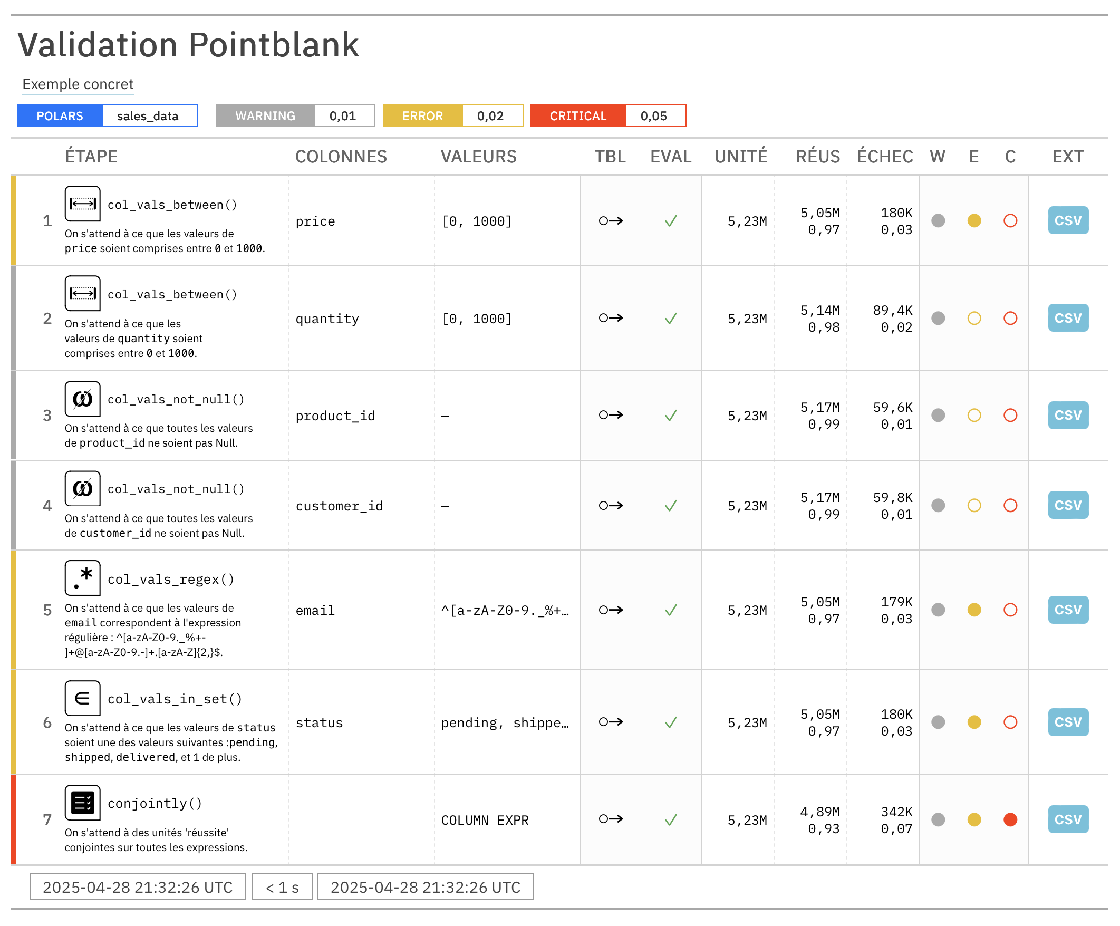Image resolution: width=1120 pixels, height=926 pixels.
Task: Download CSV extract for conjointly step
Action: pos(1068,820)
